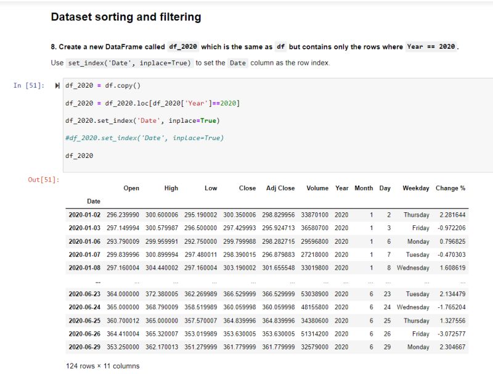Click Change % value -1.765204
The width and height of the screenshot is (493, 374).
click(x=452, y=307)
